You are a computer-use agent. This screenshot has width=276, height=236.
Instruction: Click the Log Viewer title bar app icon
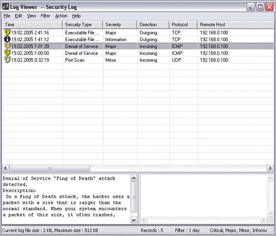(6, 7)
